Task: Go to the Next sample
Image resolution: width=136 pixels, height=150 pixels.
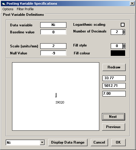Action: [113, 117]
